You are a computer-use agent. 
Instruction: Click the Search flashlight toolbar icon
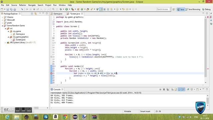point(92,9)
